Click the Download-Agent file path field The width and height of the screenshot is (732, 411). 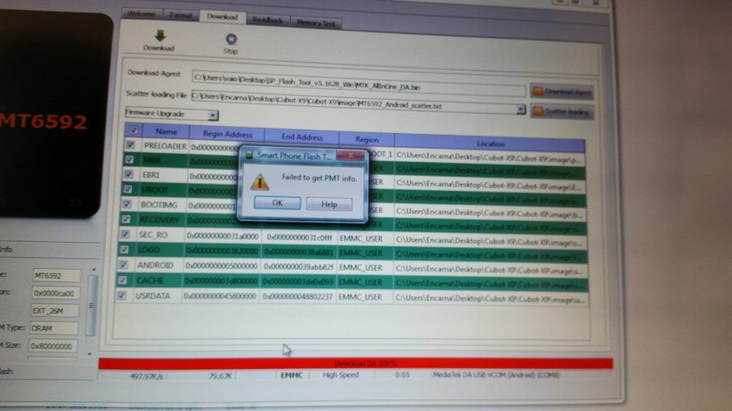coord(359,84)
